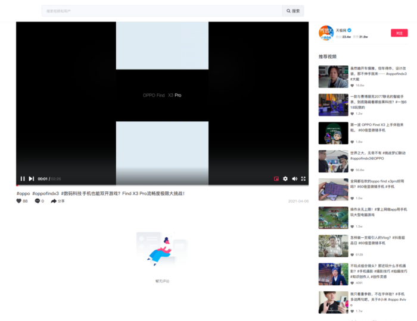This screenshot has height=321, width=417.
Task: Skip to the next video
Action: [x=32, y=179]
